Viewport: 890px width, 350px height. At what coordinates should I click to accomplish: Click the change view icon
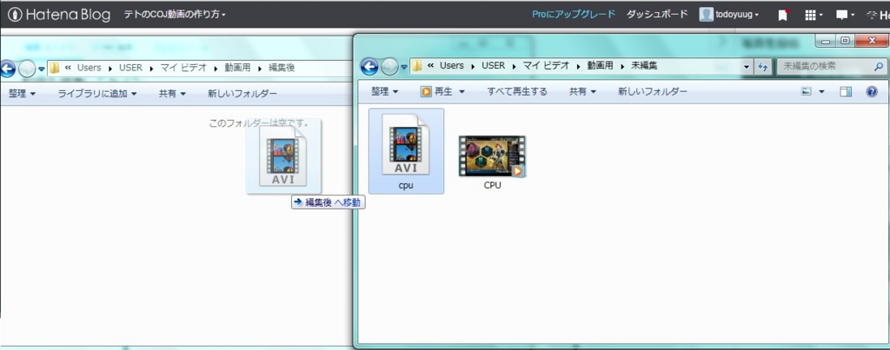[806, 91]
